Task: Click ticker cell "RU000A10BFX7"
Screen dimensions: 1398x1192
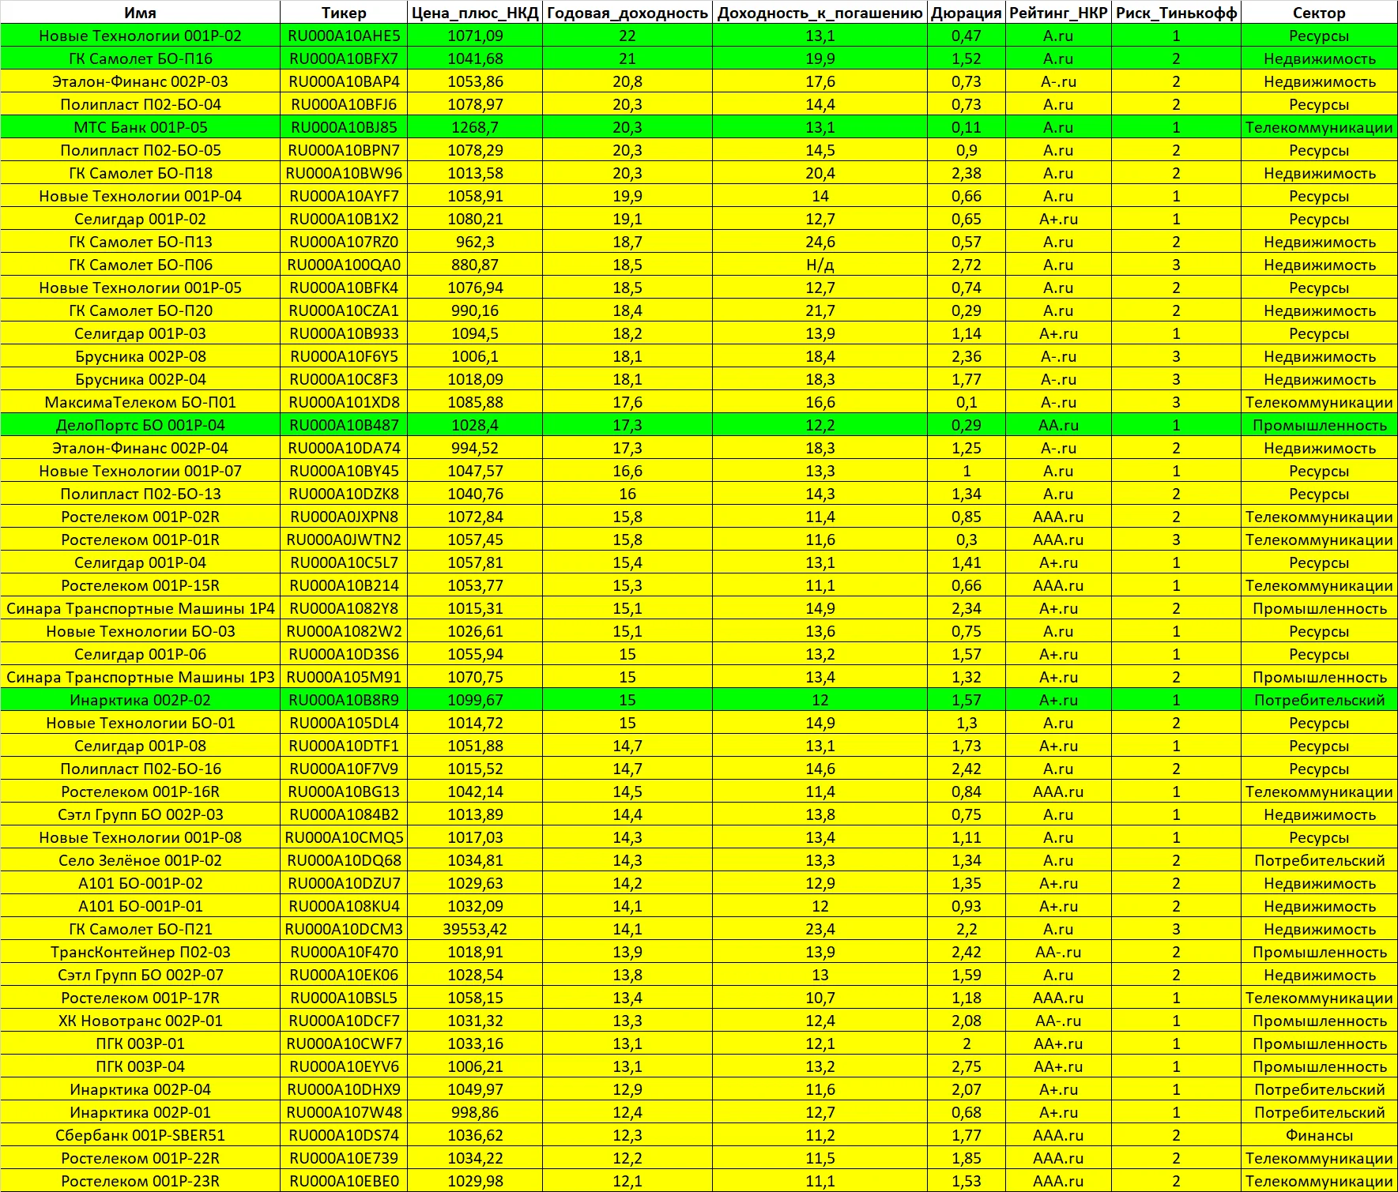Action: pos(345,58)
